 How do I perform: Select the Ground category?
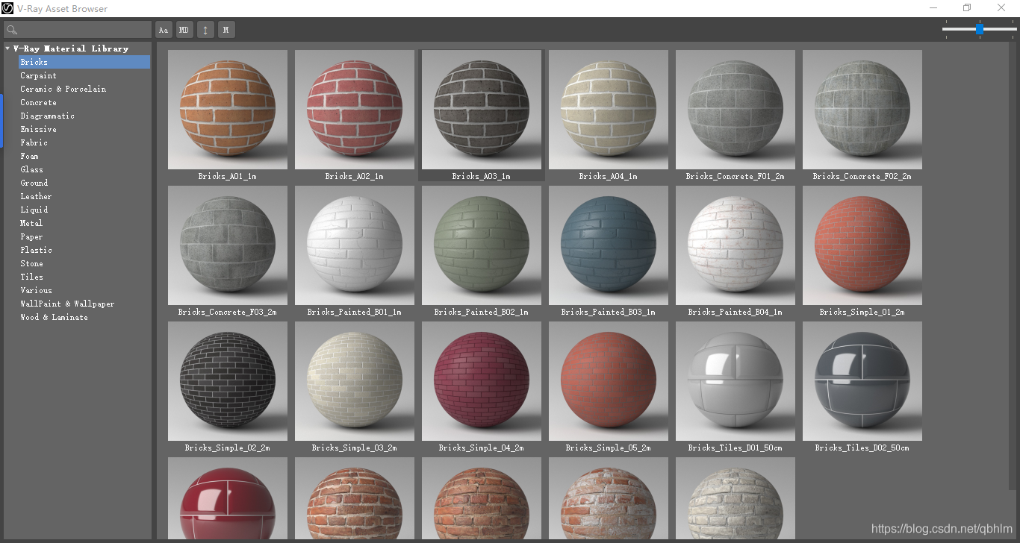[34, 183]
